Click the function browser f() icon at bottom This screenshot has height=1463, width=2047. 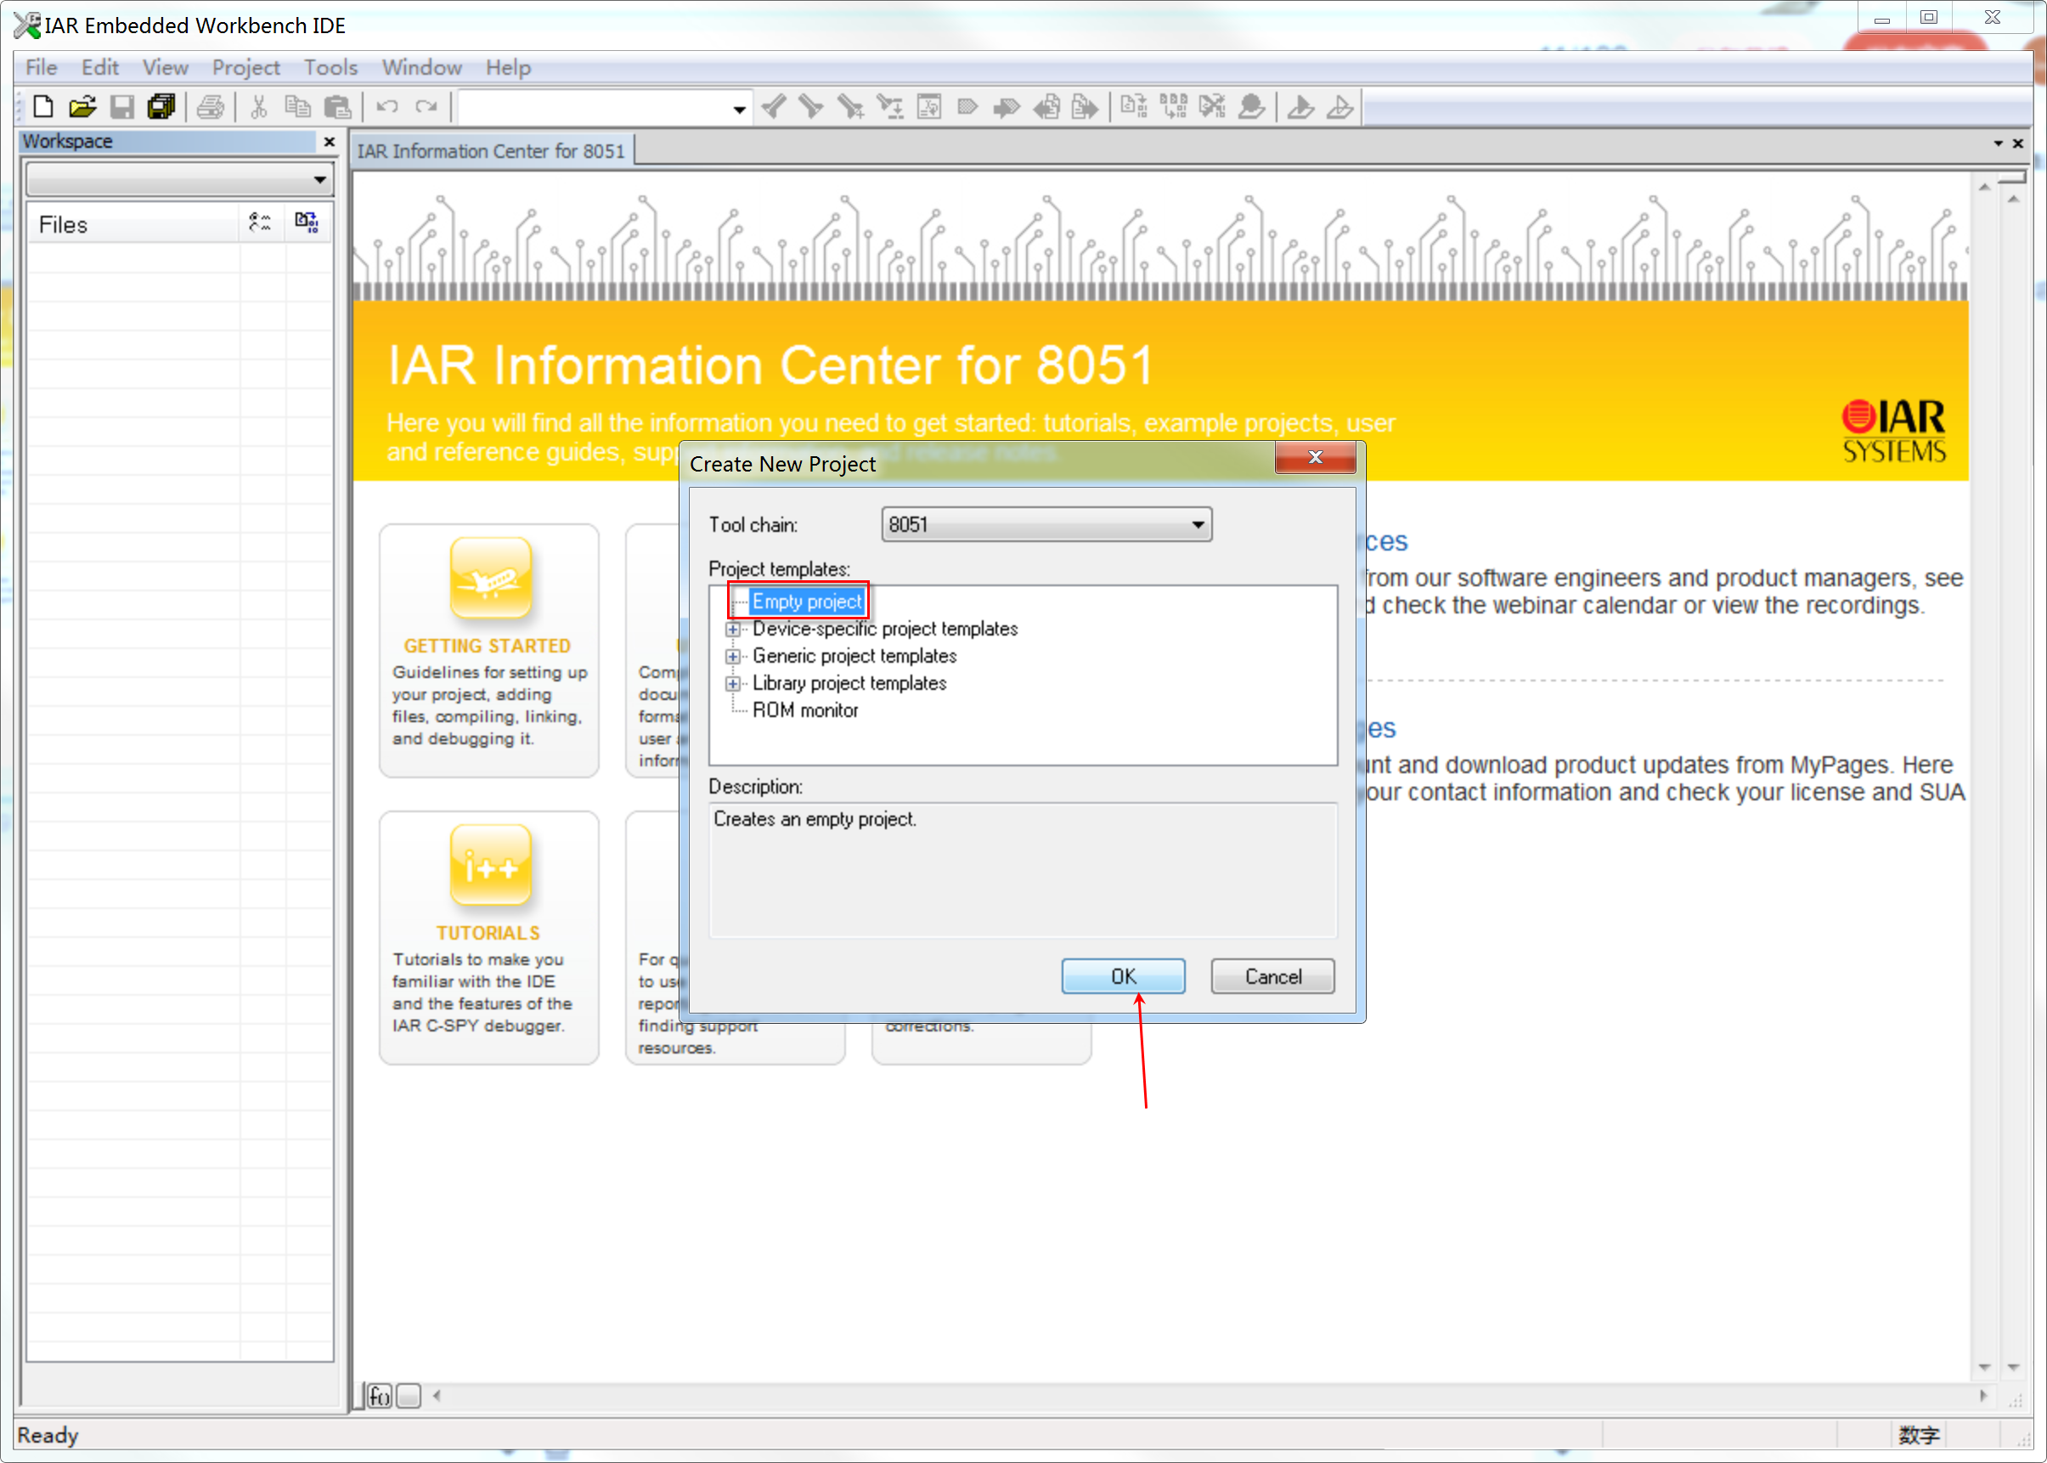379,1395
